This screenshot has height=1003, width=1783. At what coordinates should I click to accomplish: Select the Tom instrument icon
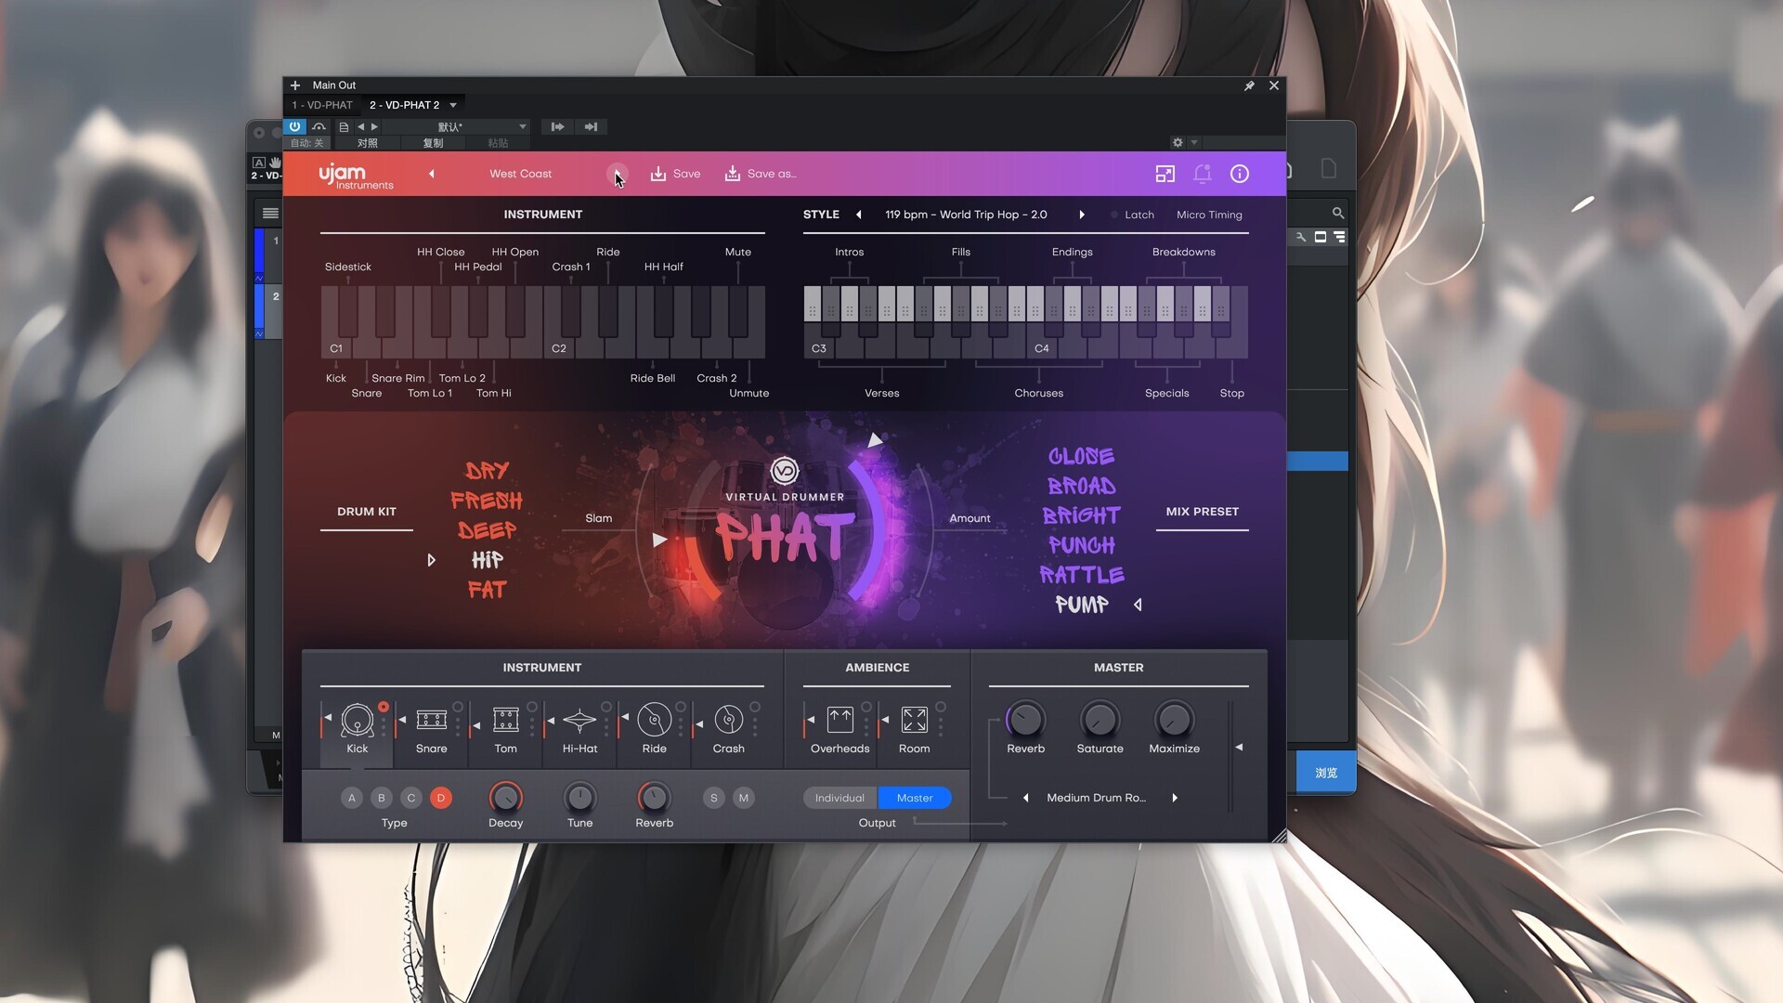(x=506, y=720)
